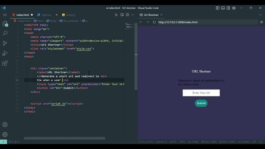
Task: Open the notifications bell in status bar
Action: tap(260, 142)
